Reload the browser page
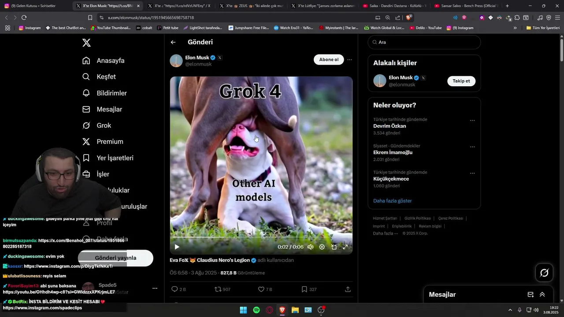This screenshot has width=564, height=317. click(24, 18)
